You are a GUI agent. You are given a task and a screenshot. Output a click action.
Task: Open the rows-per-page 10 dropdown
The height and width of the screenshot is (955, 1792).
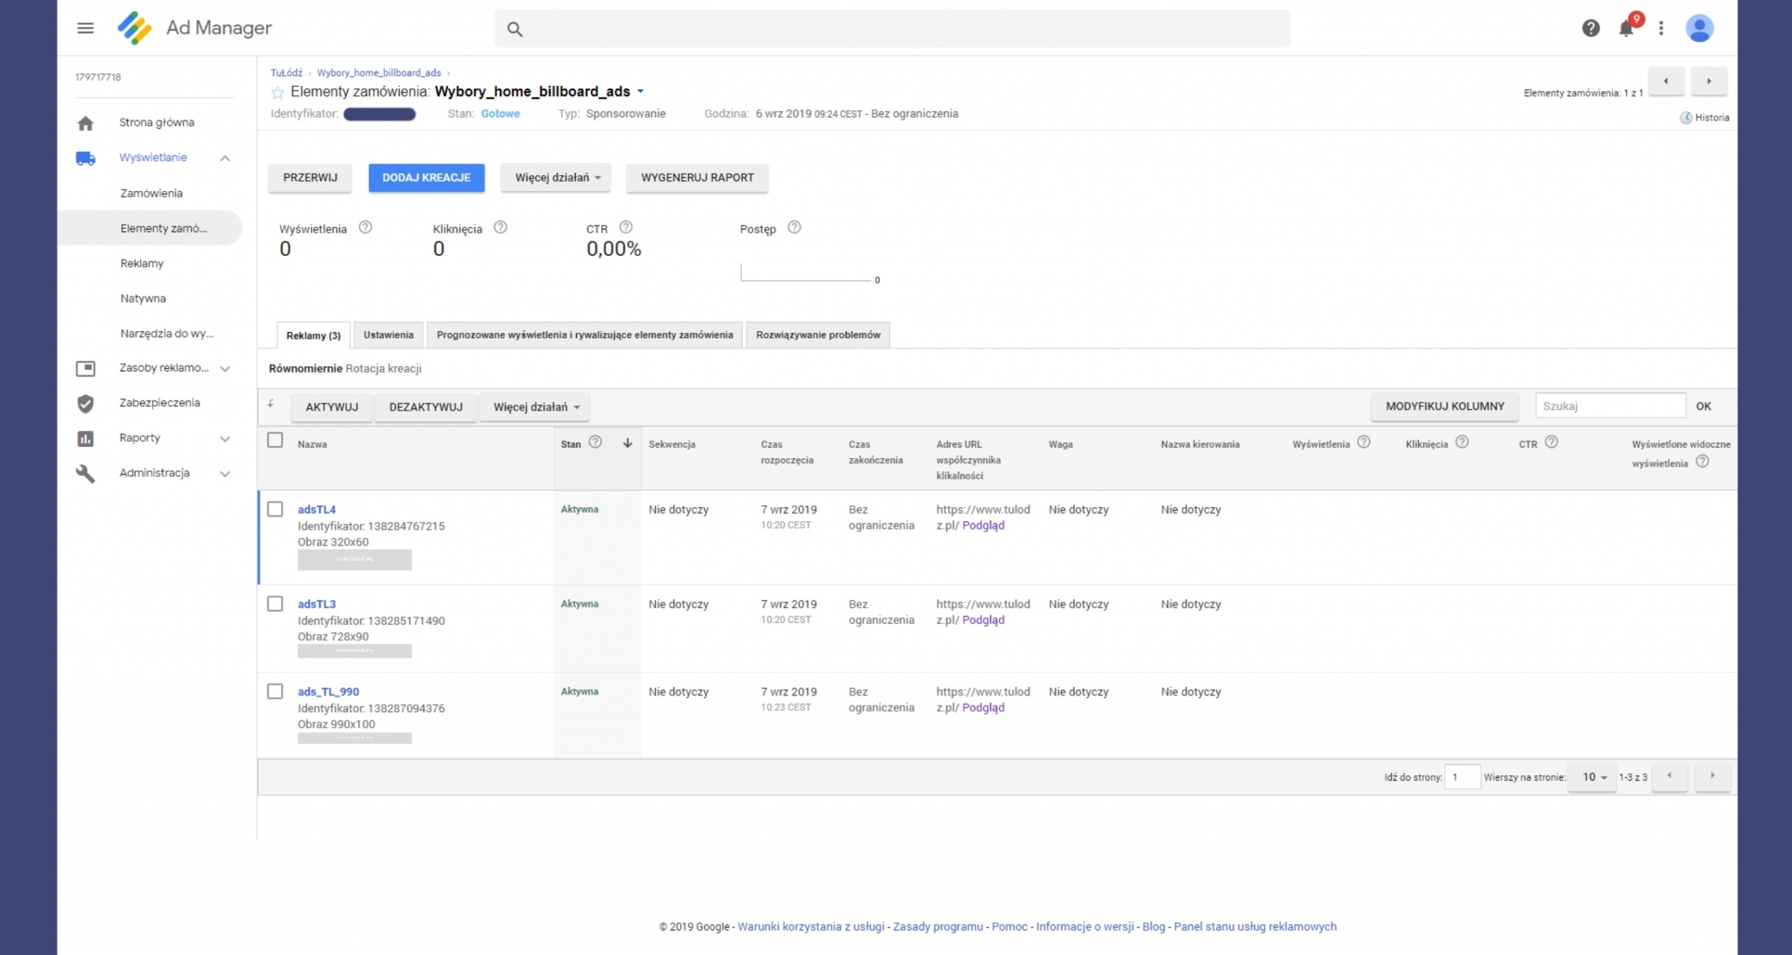click(x=1592, y=777)
